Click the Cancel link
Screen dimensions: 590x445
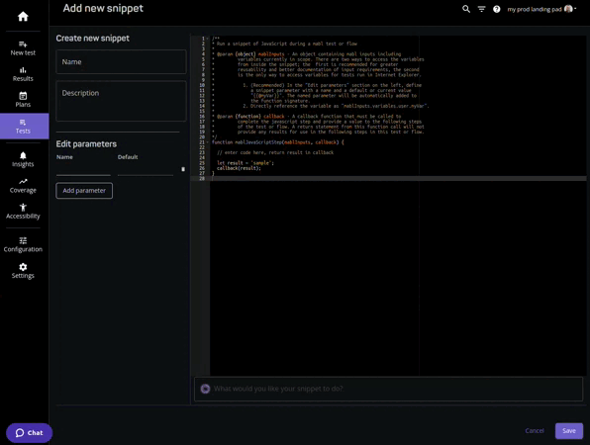click(535, 431)
